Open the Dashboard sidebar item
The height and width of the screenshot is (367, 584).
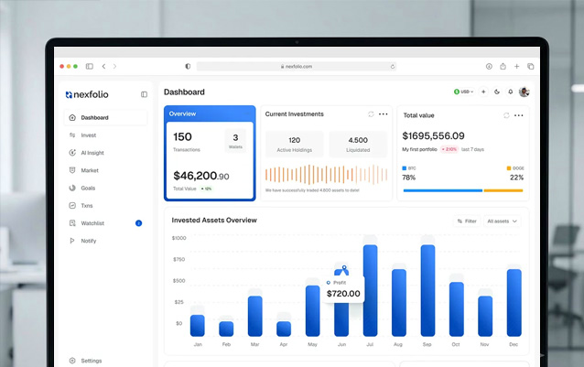105,118
